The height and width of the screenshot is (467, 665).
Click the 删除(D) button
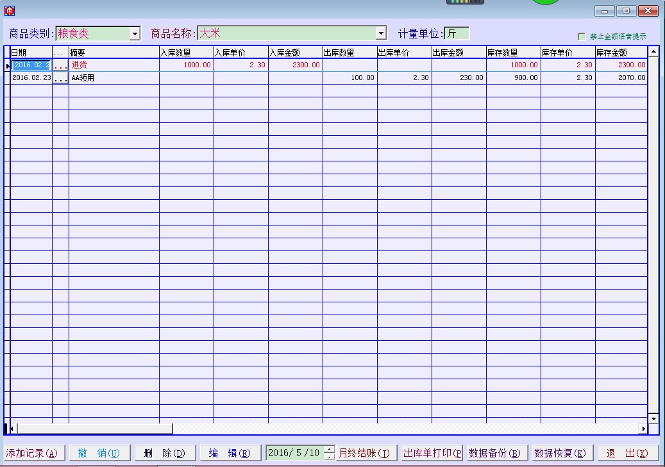[165, 453]
